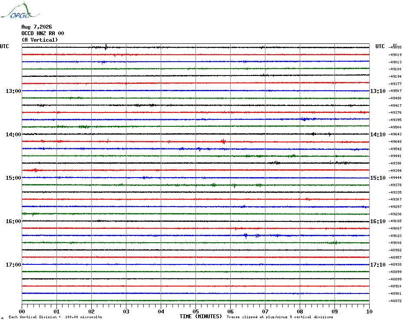Click the DC offset value '-49335'
This screenshot has height=323, width=404.
[395, 192]
